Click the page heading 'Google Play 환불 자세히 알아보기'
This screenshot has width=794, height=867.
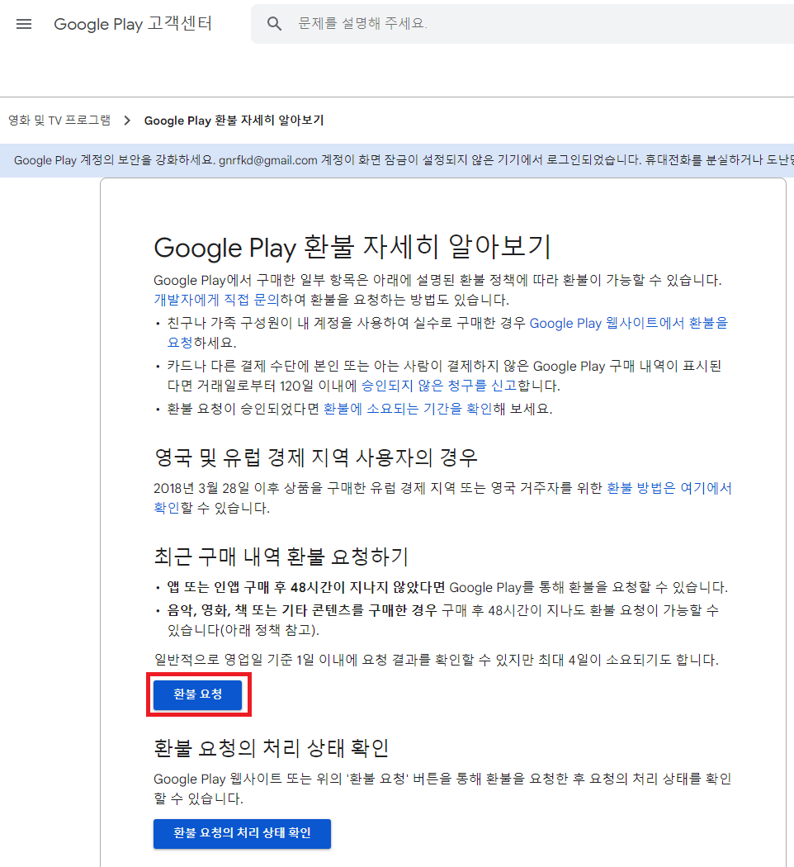pyautogui.click(x=352, y=247)
